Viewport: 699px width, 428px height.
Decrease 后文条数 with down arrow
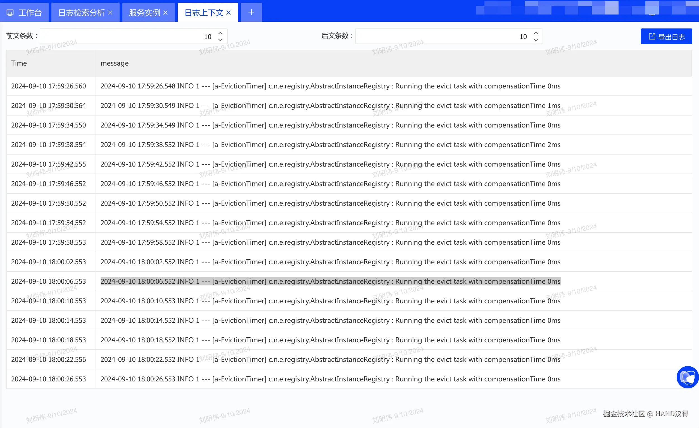pyautogui.click(x=536, y=40)
